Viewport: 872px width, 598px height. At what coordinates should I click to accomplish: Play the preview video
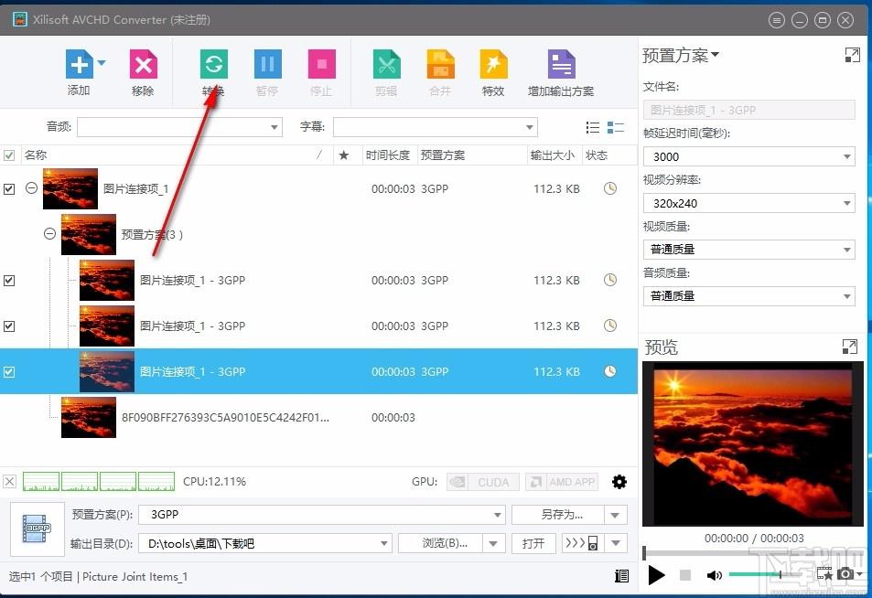tap(656, 574)
